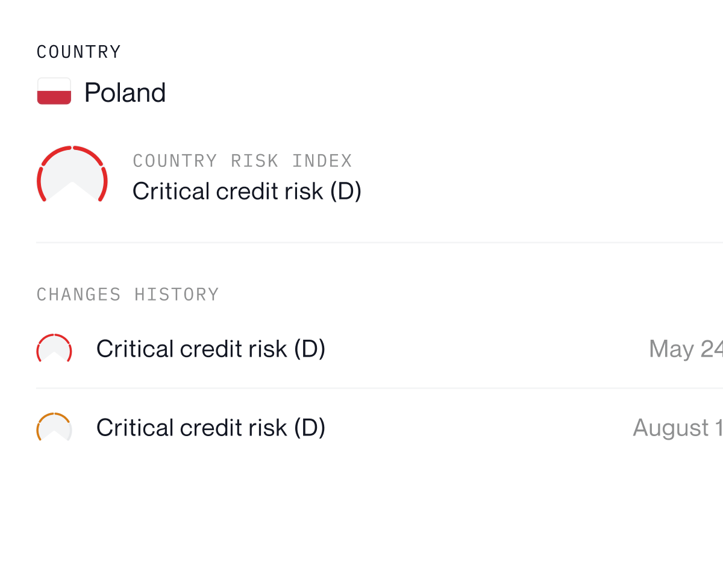Open the August Critical credit risk entry
The height and width of the screenshot is (571, 723).
[x=380, y=428]
